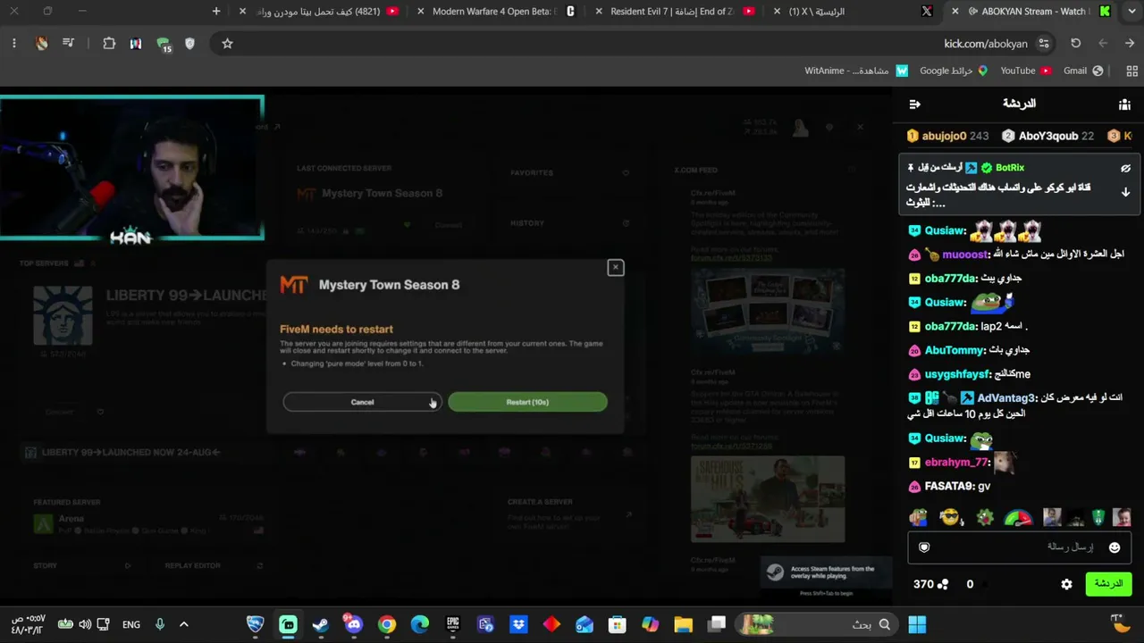Select the speedometer emote in quick emotes
The width and height of the screenshot is (1144, 643).
pyautogui.click(x=1018, y=518)
